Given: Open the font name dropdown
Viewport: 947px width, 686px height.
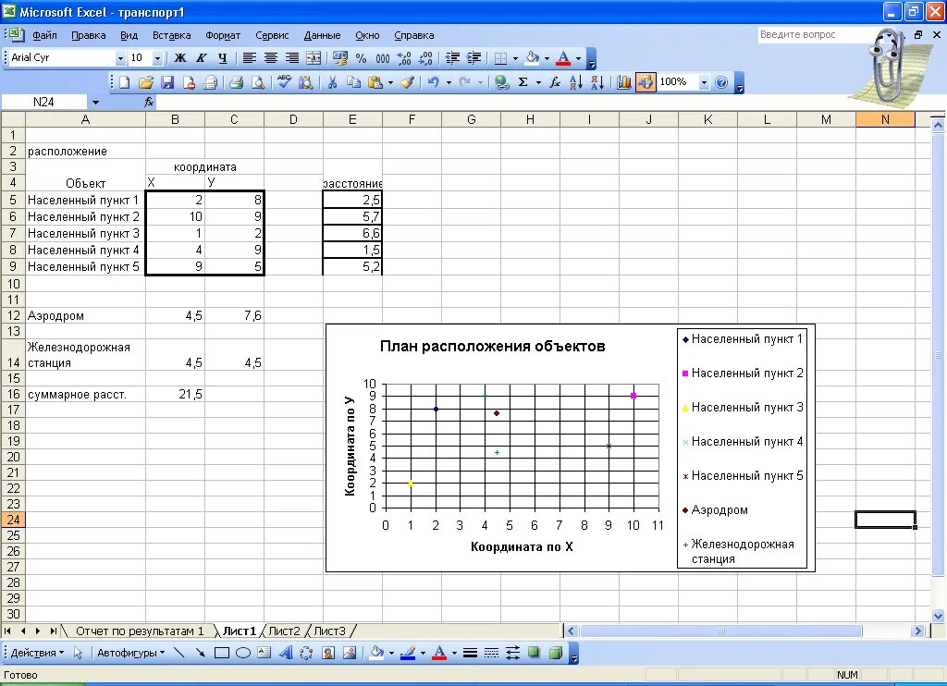Looking at the screenshot, I should click(120, 58).
